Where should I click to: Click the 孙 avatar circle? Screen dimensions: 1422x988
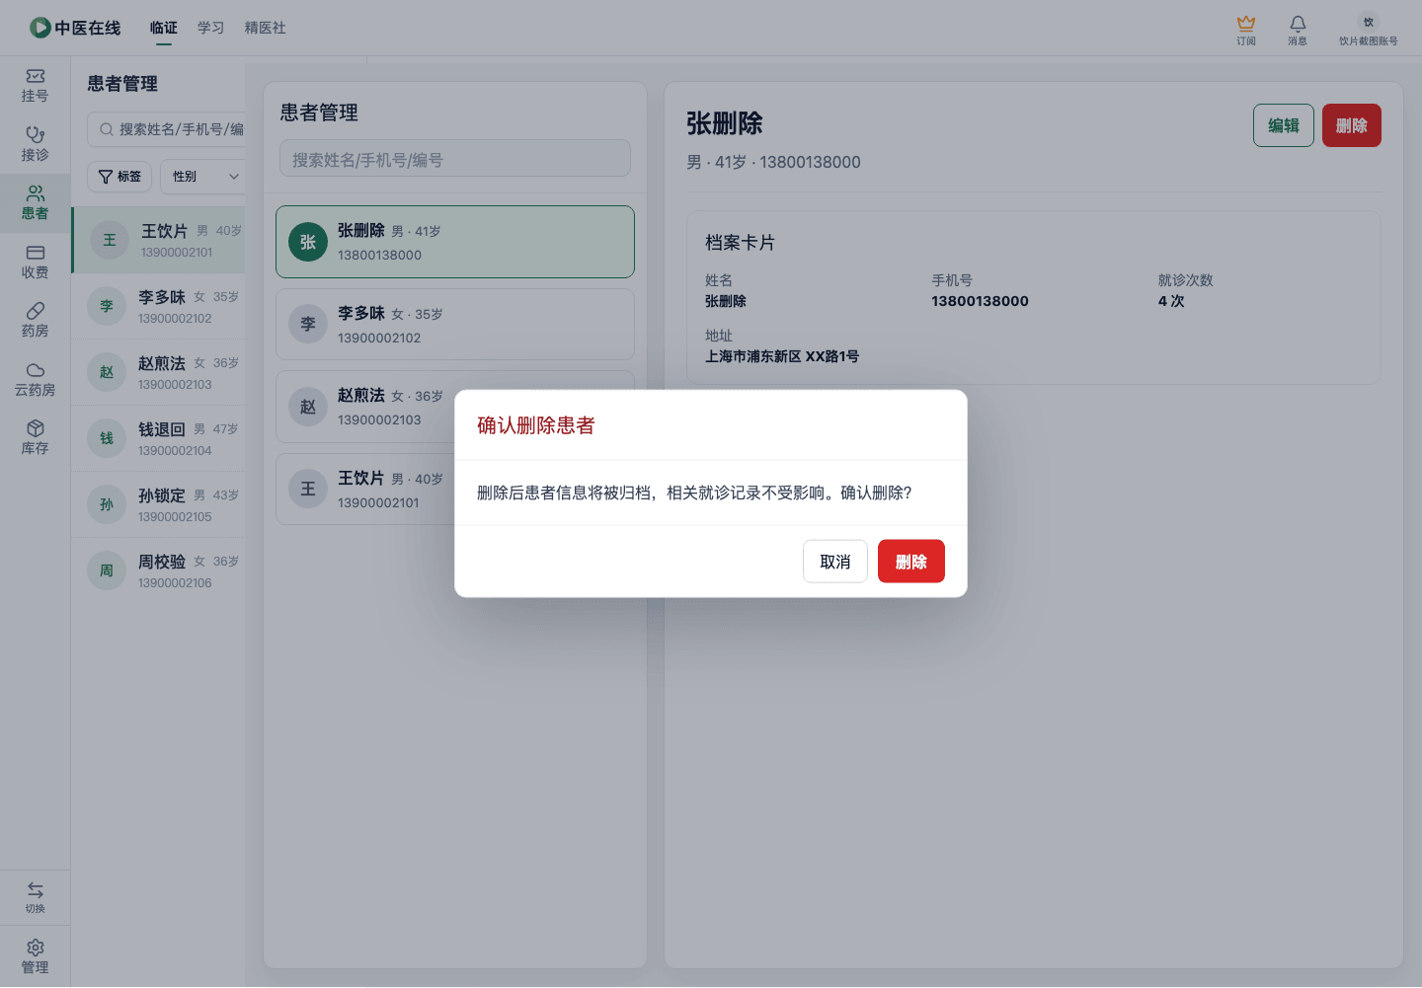coord(107,504)
